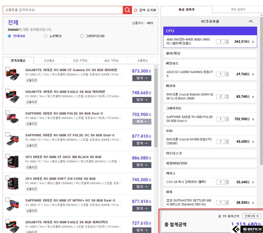
Task: Open 상품의견 for XFX RX 6600 SWFT 210
Action: [x=31, y=189]
